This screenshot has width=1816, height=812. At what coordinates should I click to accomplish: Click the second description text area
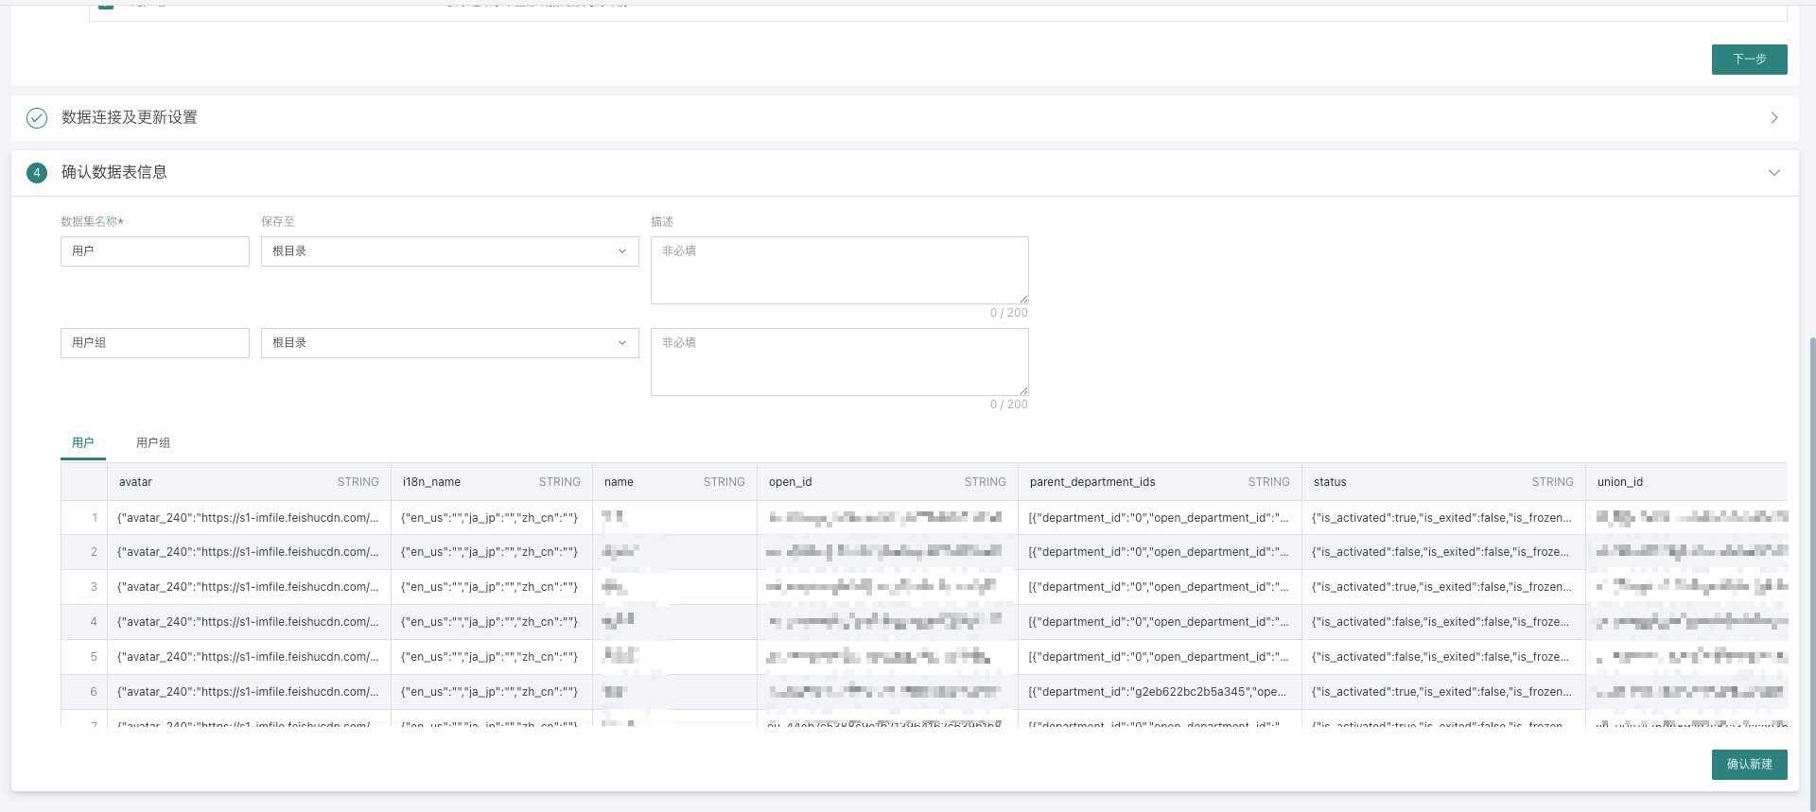tap(839, 362)
